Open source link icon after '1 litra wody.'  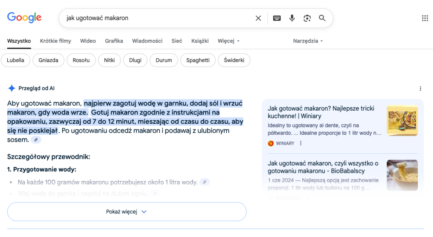click(x=205, y=182)
